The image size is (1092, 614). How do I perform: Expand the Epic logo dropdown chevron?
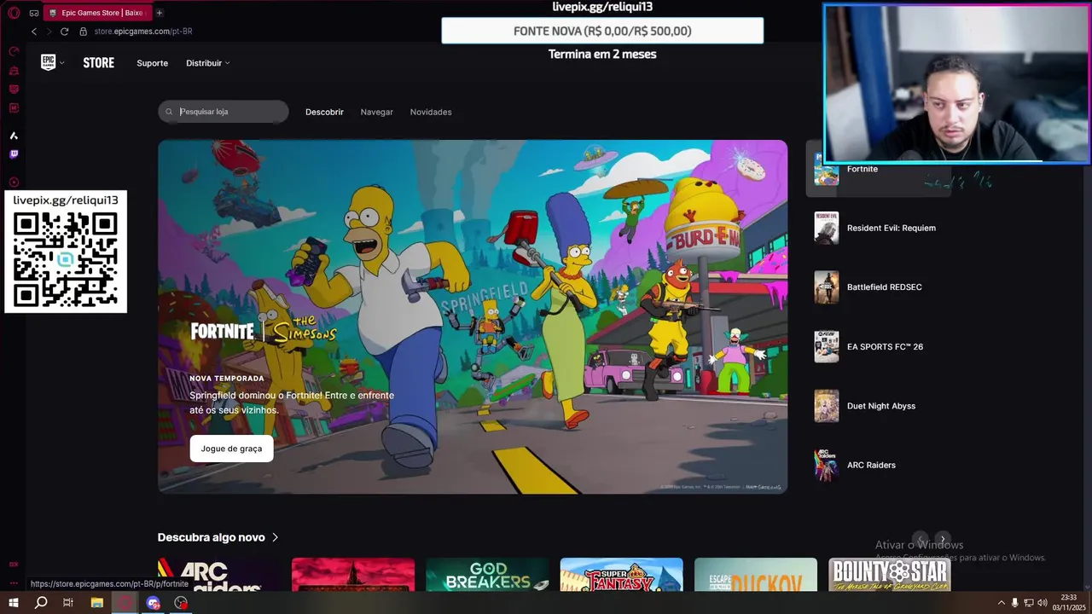[x=61, y=63]
